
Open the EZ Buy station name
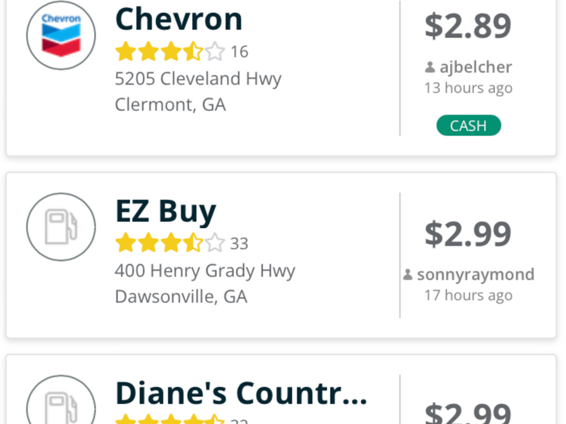tap(166, 211)
